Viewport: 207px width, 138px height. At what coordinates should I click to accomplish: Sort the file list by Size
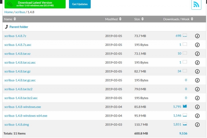(139, 19)
